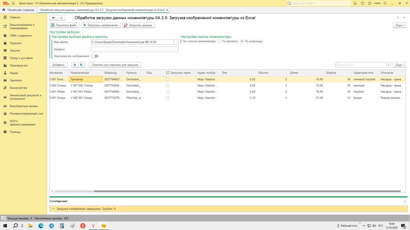Check Загрузить картинку for У.002.001 Опора row
The image size is (410, 230).
168,98
